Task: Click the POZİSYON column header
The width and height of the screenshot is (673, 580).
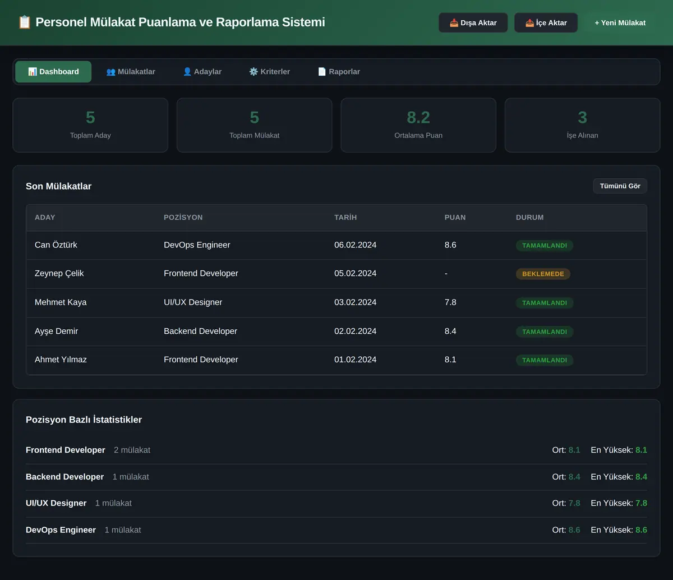Action: coord(183,218)
